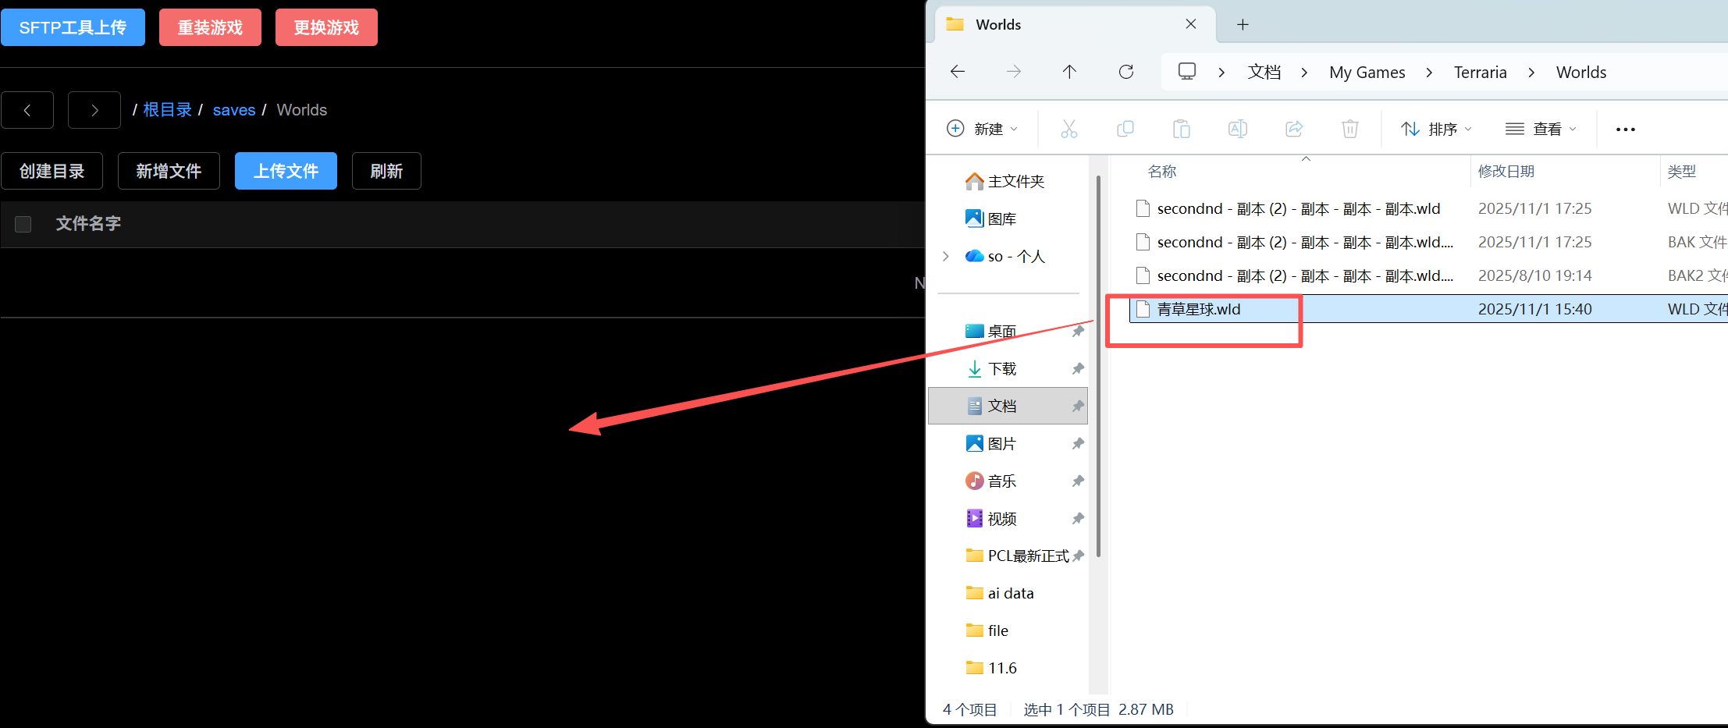The height and width of the screenshot is (728, 1728).
Task: Go up one folder level in Explorer
Action: (1069, 72)
